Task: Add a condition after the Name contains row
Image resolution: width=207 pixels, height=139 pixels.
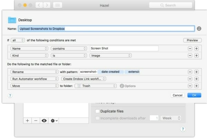Action: (x=196, y=49)
